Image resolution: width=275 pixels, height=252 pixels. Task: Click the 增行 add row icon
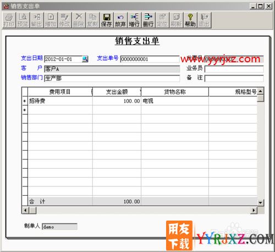134,20
